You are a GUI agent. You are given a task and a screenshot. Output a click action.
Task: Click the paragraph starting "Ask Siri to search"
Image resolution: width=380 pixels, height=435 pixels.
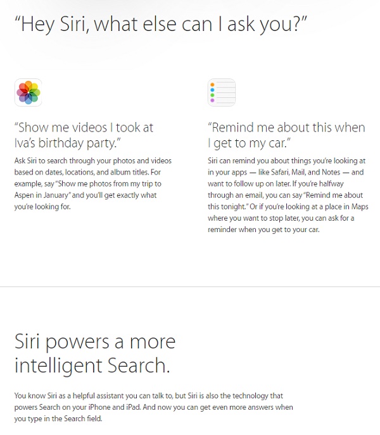pos(93,183)
